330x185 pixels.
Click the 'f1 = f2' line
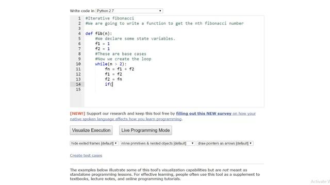pyautogui.click(x=113, y=74)
